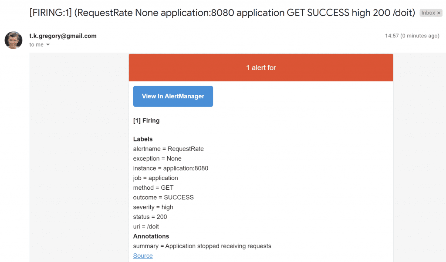Remove the Inbox label with its × icon
This screenshot has width=446, height=262.
tap(439, 13)
